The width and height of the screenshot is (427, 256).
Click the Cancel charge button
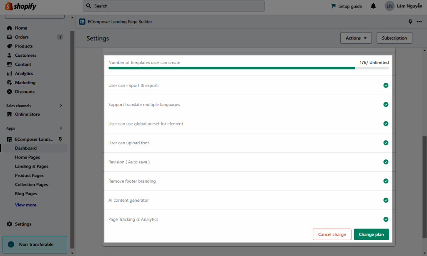332,234
